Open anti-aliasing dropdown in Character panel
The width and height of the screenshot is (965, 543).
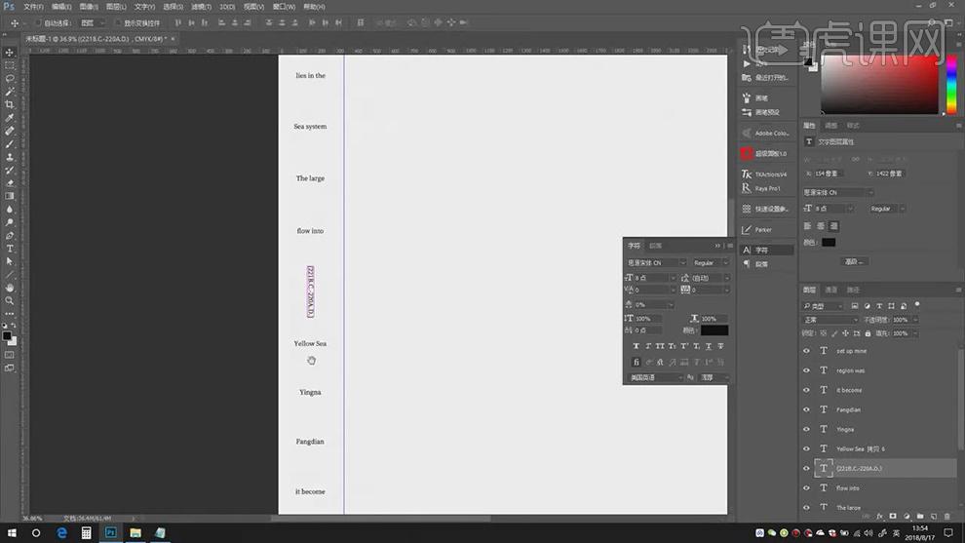pyautogui.click(x=714, y=377)
